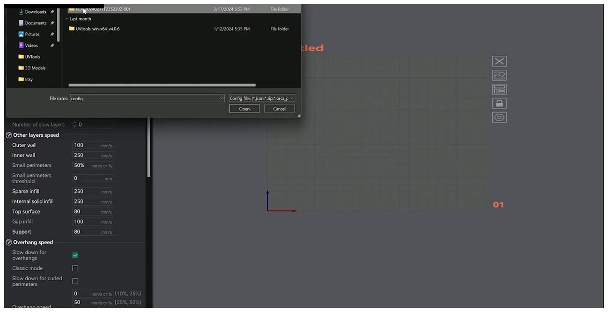The height and width of the screenshot is (312, 608).
Task: Click the pin icon beside Documents
Action: click(52, 23)
